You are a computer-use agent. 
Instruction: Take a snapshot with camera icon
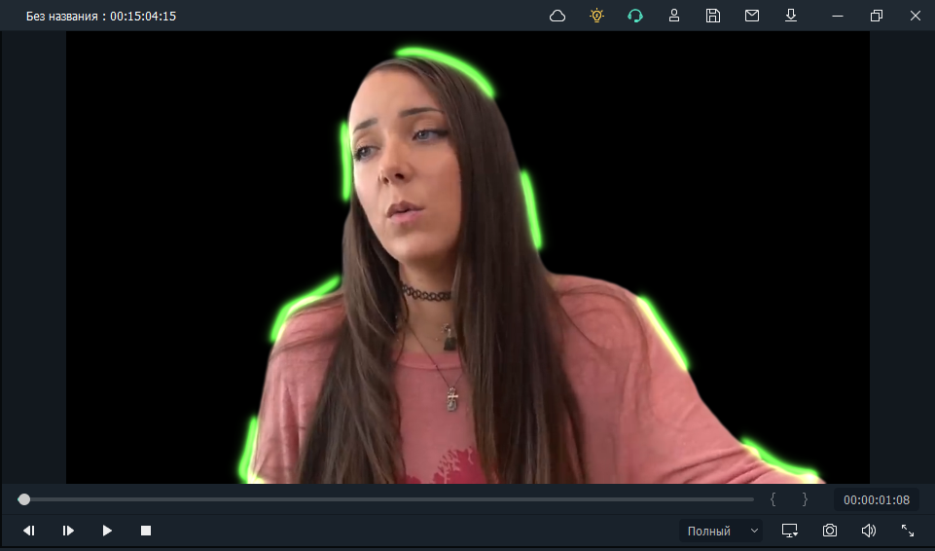(830, 531)
